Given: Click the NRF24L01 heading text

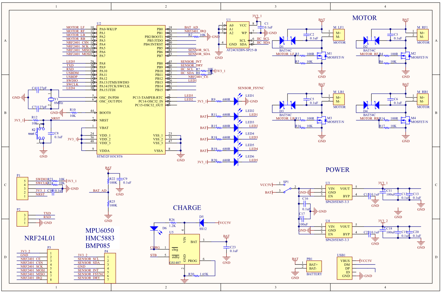Looking at the screenshot, I should [x=39, y=238].
